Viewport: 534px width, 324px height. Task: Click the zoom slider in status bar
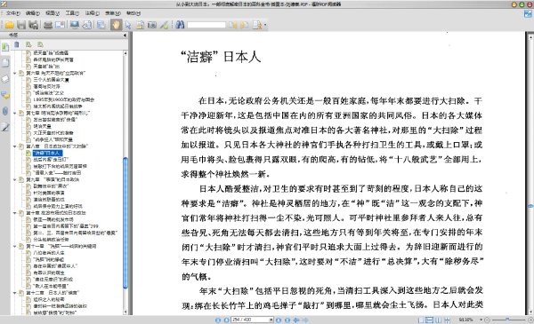[x=509, y=320]
